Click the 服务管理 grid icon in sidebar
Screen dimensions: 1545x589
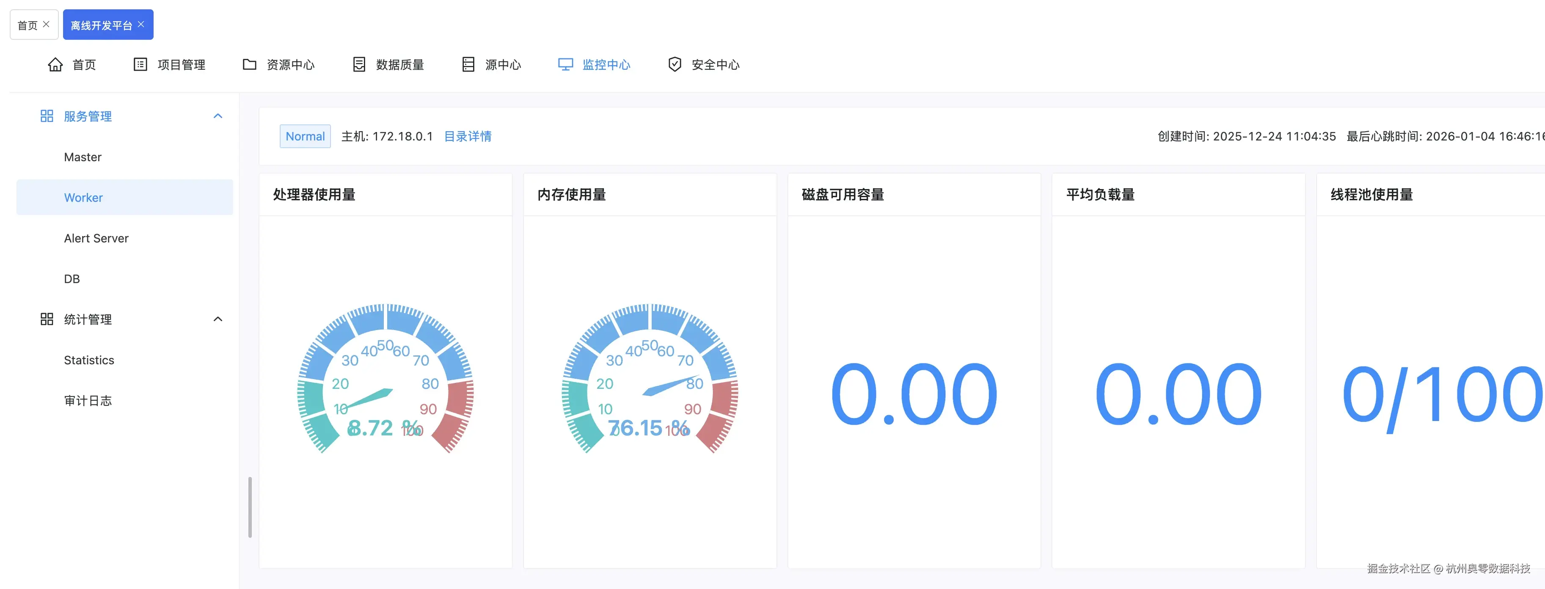point(47,116)
